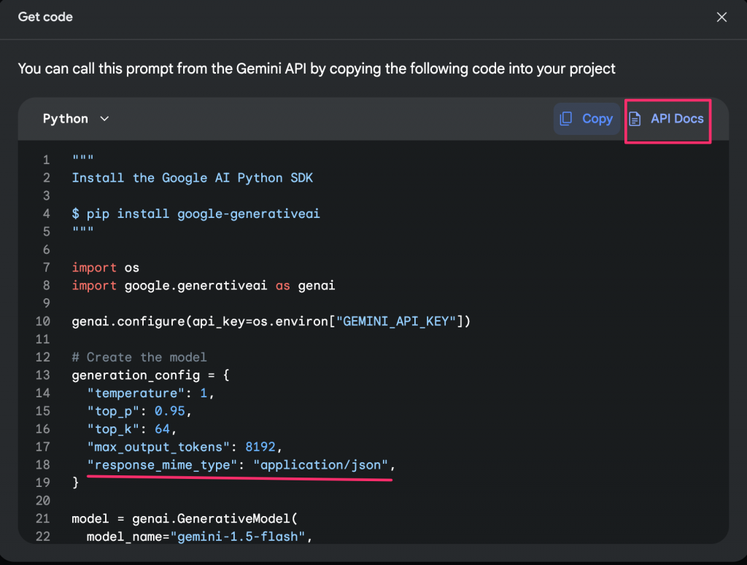Click the "import os" code line

click(105, 268)
